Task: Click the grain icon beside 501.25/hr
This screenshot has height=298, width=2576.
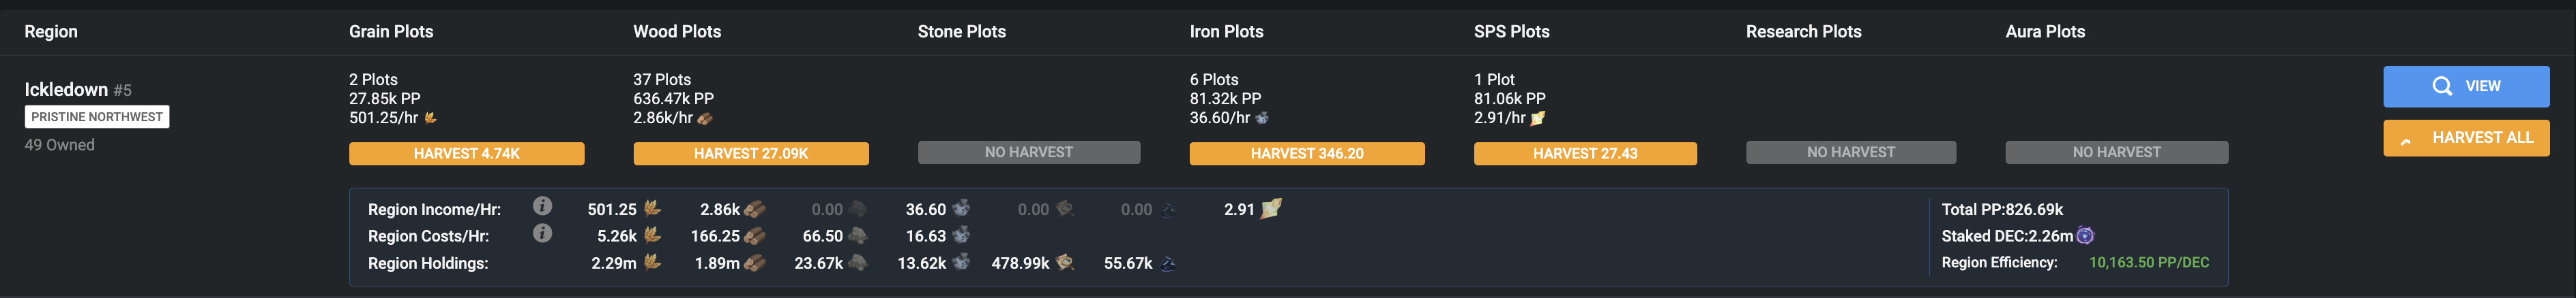Action: point(431,118)
